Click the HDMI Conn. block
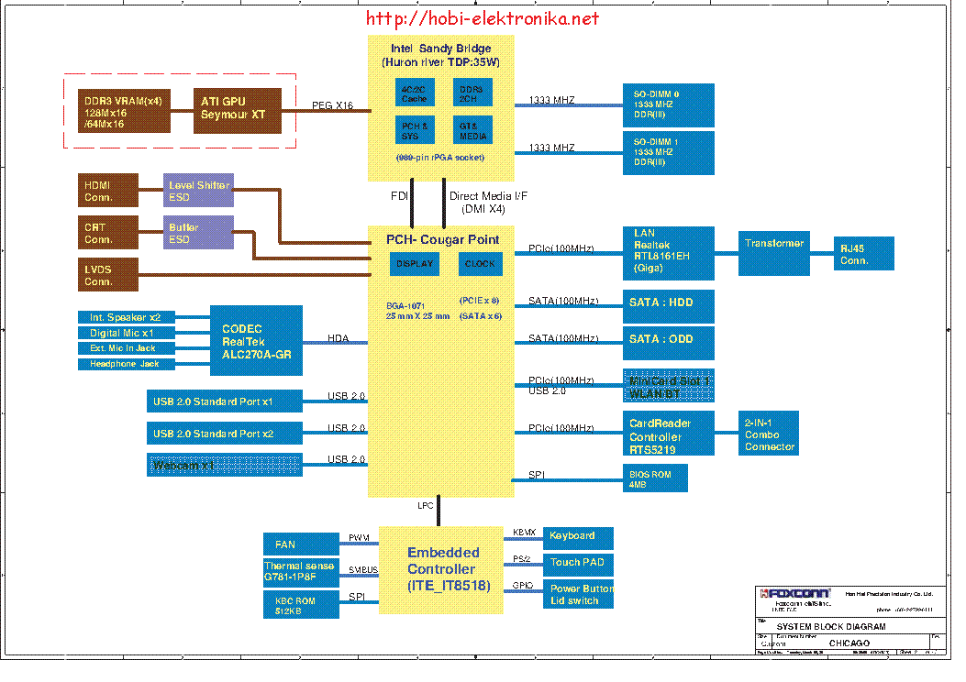The width and height of the screenshot is (966, 682). click(108, 190)
